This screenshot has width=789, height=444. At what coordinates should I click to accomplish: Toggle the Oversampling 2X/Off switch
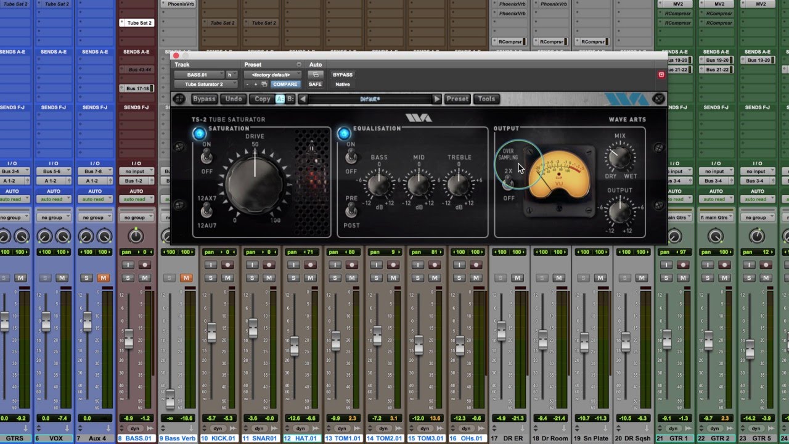coord(509,183)
